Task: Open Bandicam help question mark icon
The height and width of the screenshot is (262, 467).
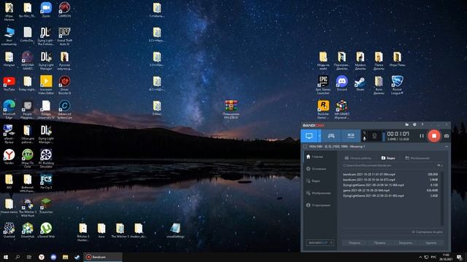Action: 422,124
